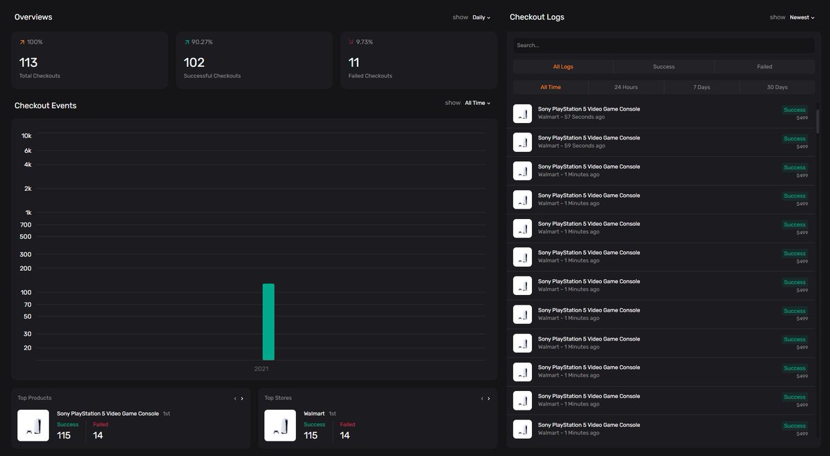Click the Checkout Events heading
This screenshot has height=456, width=830.
coord(46,106)
